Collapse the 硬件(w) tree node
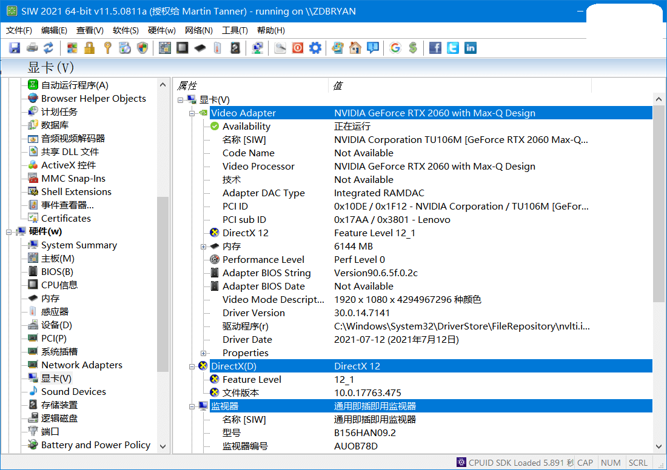667x470 pixels. [x=8, y=232]
